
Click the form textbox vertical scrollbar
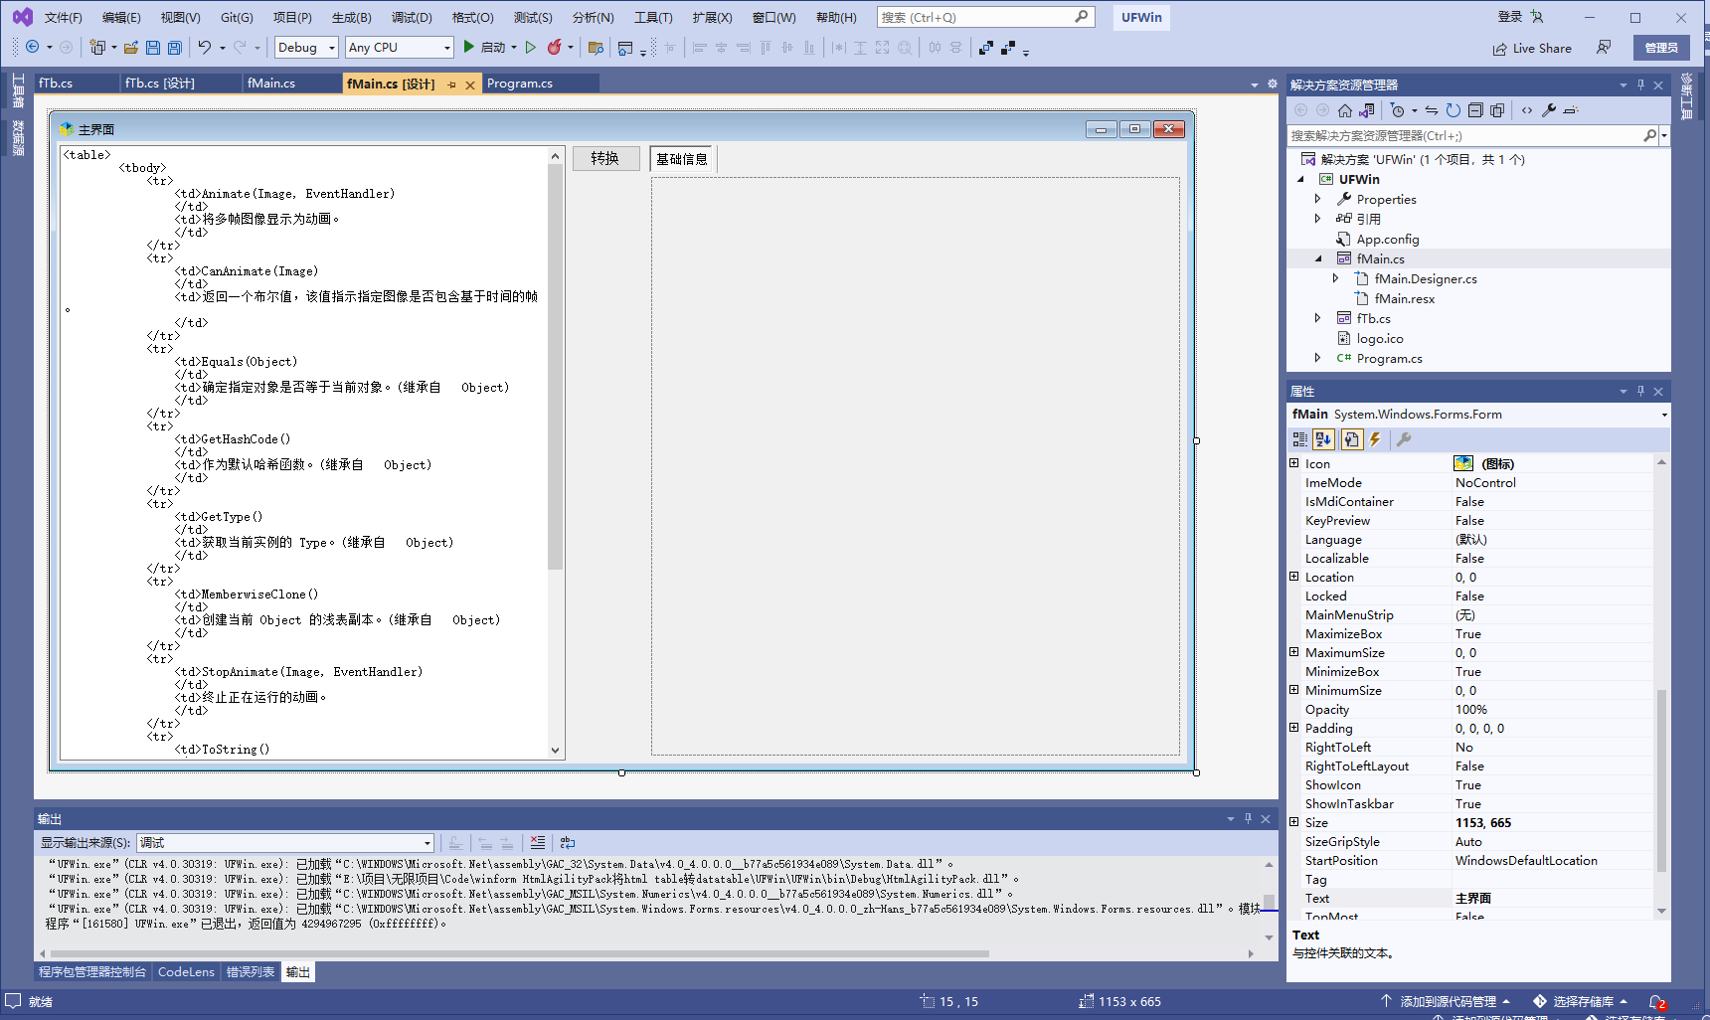[x=556, y=452]
